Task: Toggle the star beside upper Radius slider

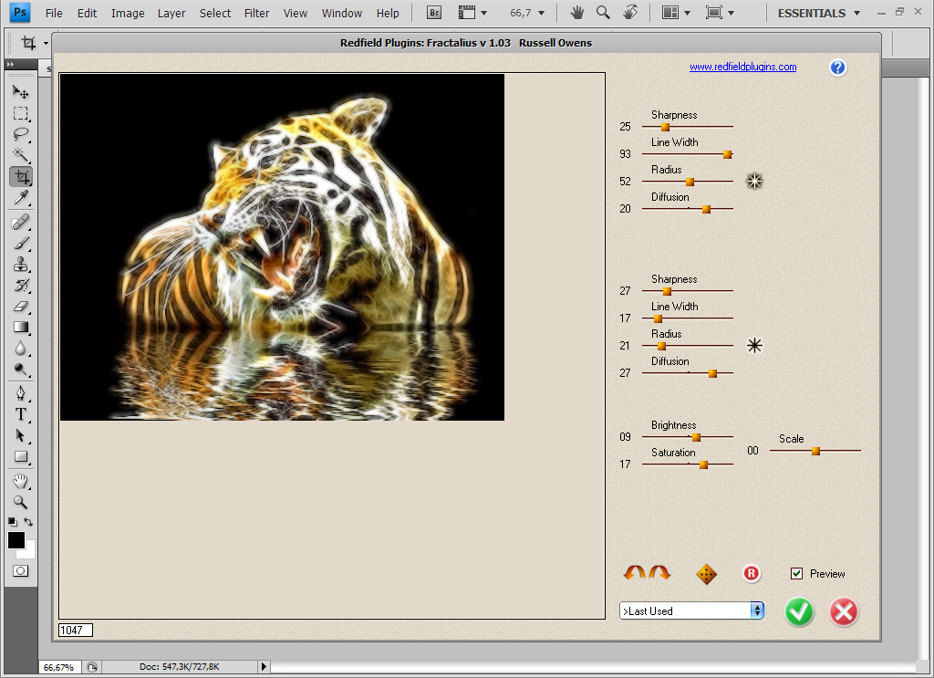Action: click(x=754, y=181)
